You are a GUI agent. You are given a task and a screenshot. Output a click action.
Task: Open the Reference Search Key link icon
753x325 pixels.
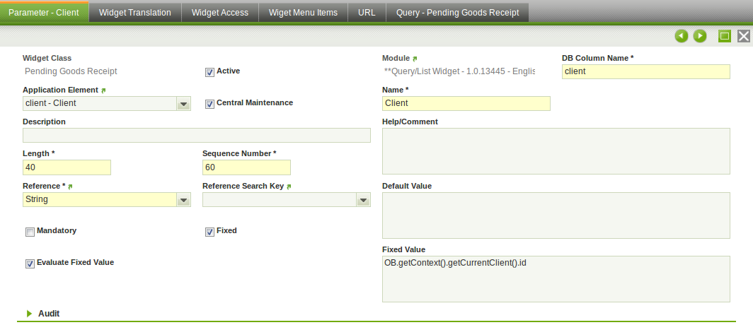(289, 187)
